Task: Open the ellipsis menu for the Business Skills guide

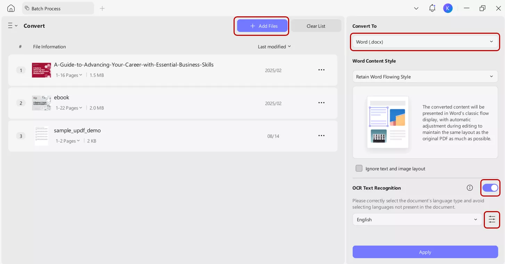Action: click(x=321, y=70)
